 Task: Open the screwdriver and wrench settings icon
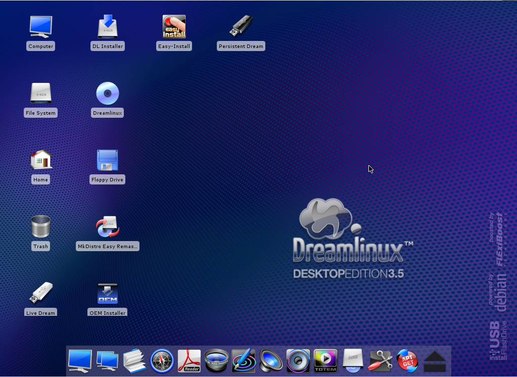(380, 361)
